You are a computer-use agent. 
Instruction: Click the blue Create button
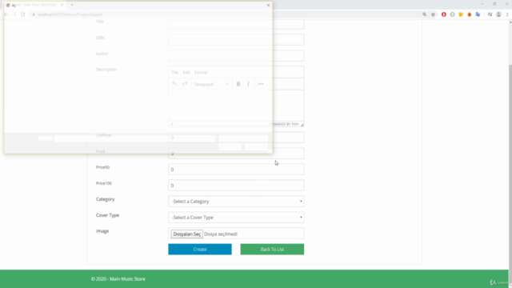coord(200,249)
